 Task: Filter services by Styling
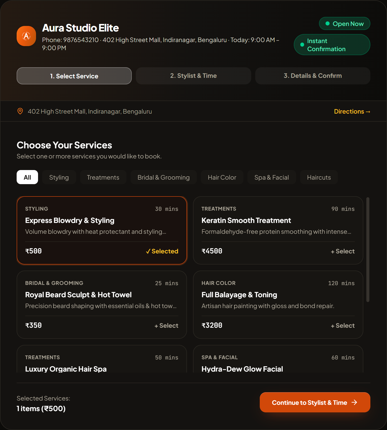point(59,177)
